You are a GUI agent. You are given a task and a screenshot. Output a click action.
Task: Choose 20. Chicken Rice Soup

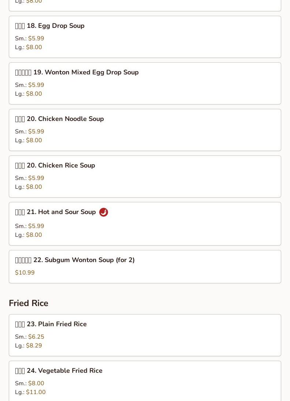point(145,176)
